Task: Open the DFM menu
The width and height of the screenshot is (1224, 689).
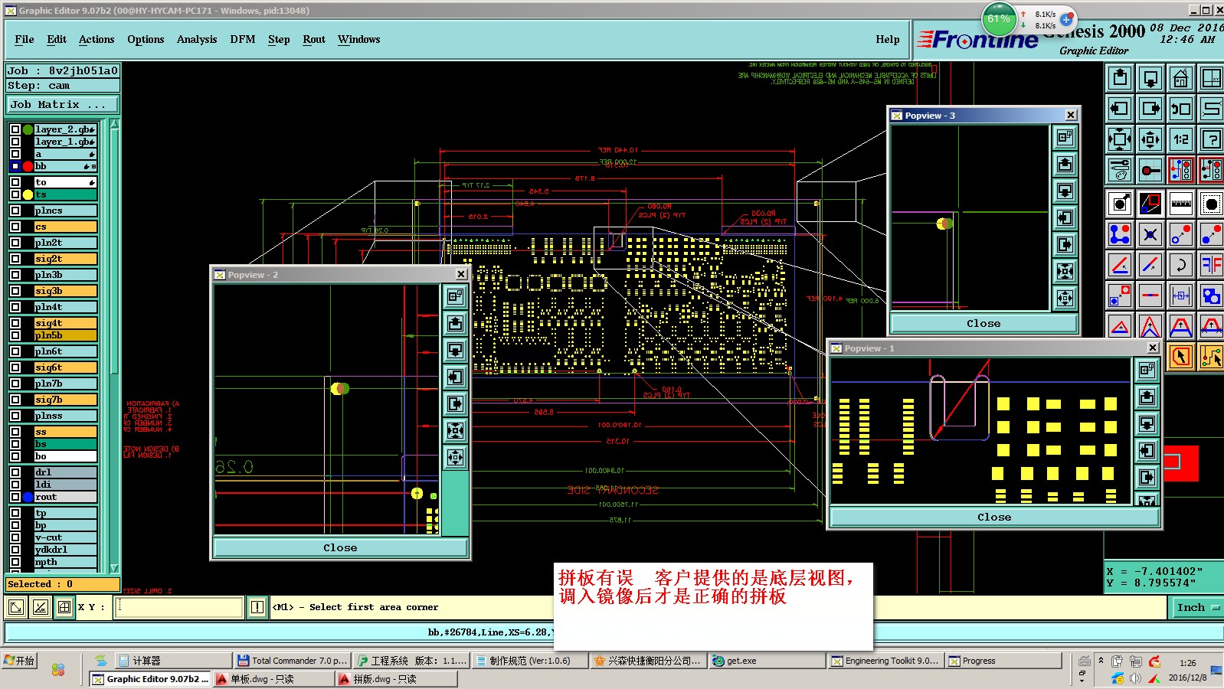Action: coord(242,40)
